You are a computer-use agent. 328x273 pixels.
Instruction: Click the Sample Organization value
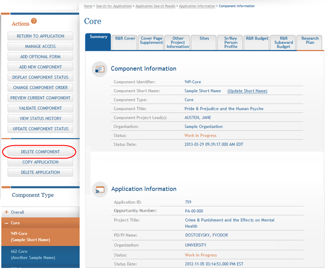pyautogui.click(x=204, y=126)
